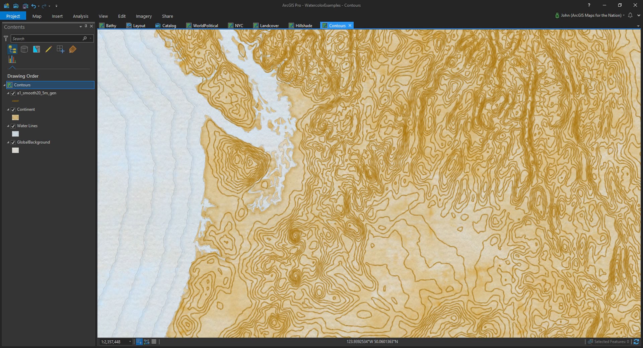Select the Water Lines layer name
This screenshot has height=348, width=643.
point(27,126)
